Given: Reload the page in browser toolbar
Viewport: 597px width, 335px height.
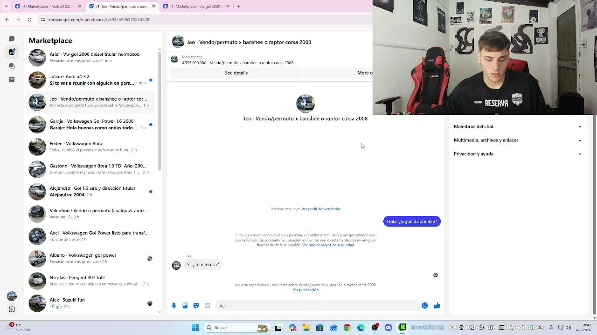Looking at the screenshot, I should pos(29,20).
